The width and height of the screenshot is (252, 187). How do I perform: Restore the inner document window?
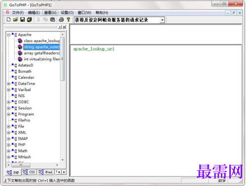[234, 13]
